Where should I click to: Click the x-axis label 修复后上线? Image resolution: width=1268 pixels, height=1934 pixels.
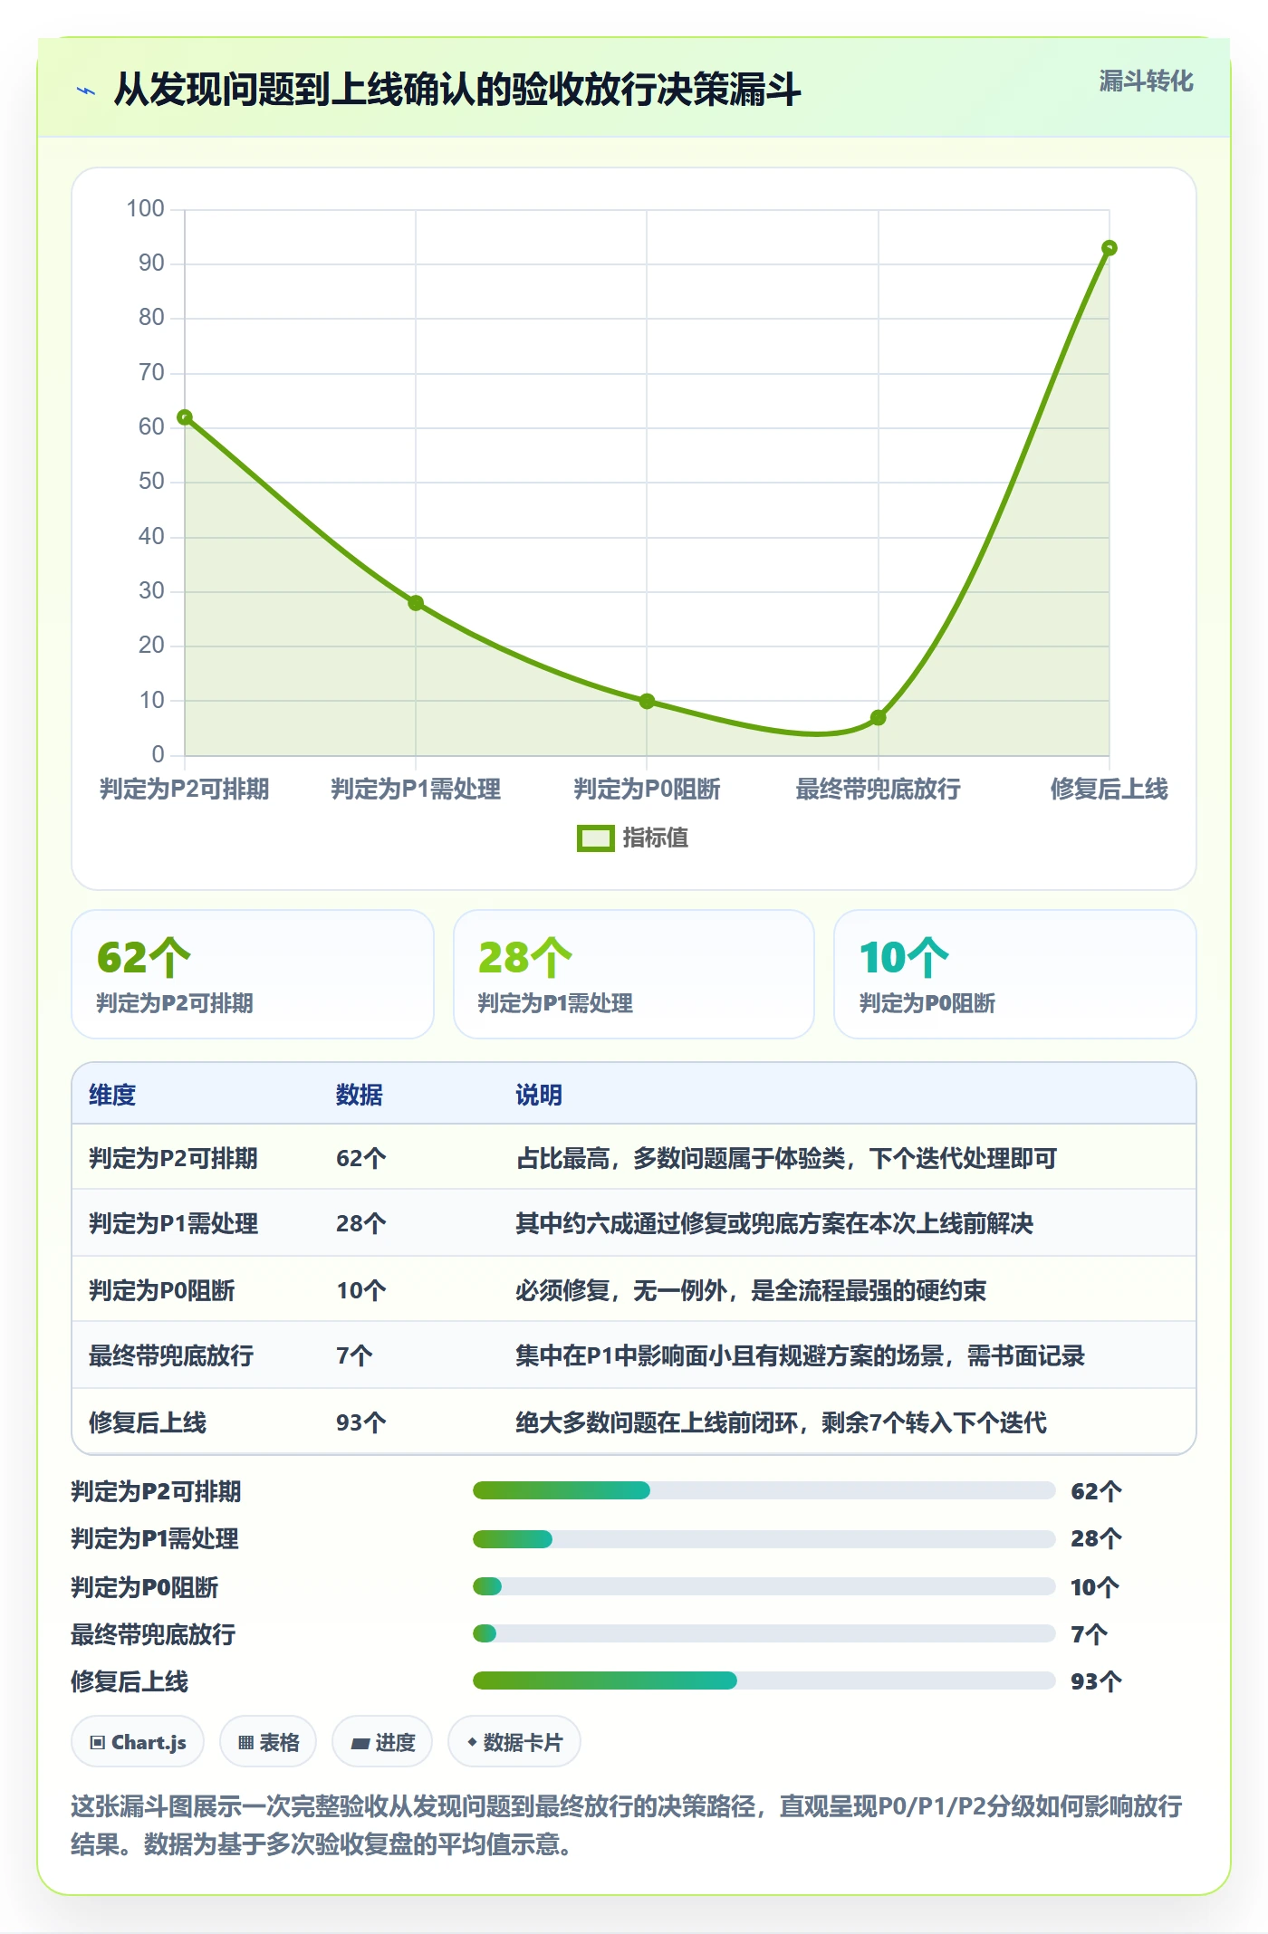click(1109, 789)
